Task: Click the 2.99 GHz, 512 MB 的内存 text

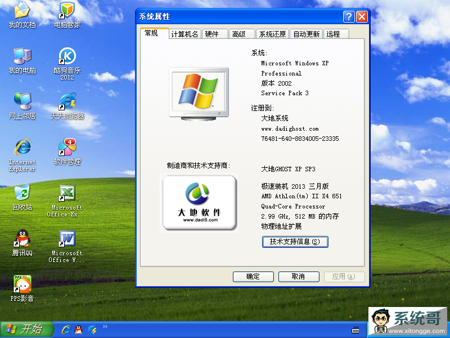Action: 300,216
